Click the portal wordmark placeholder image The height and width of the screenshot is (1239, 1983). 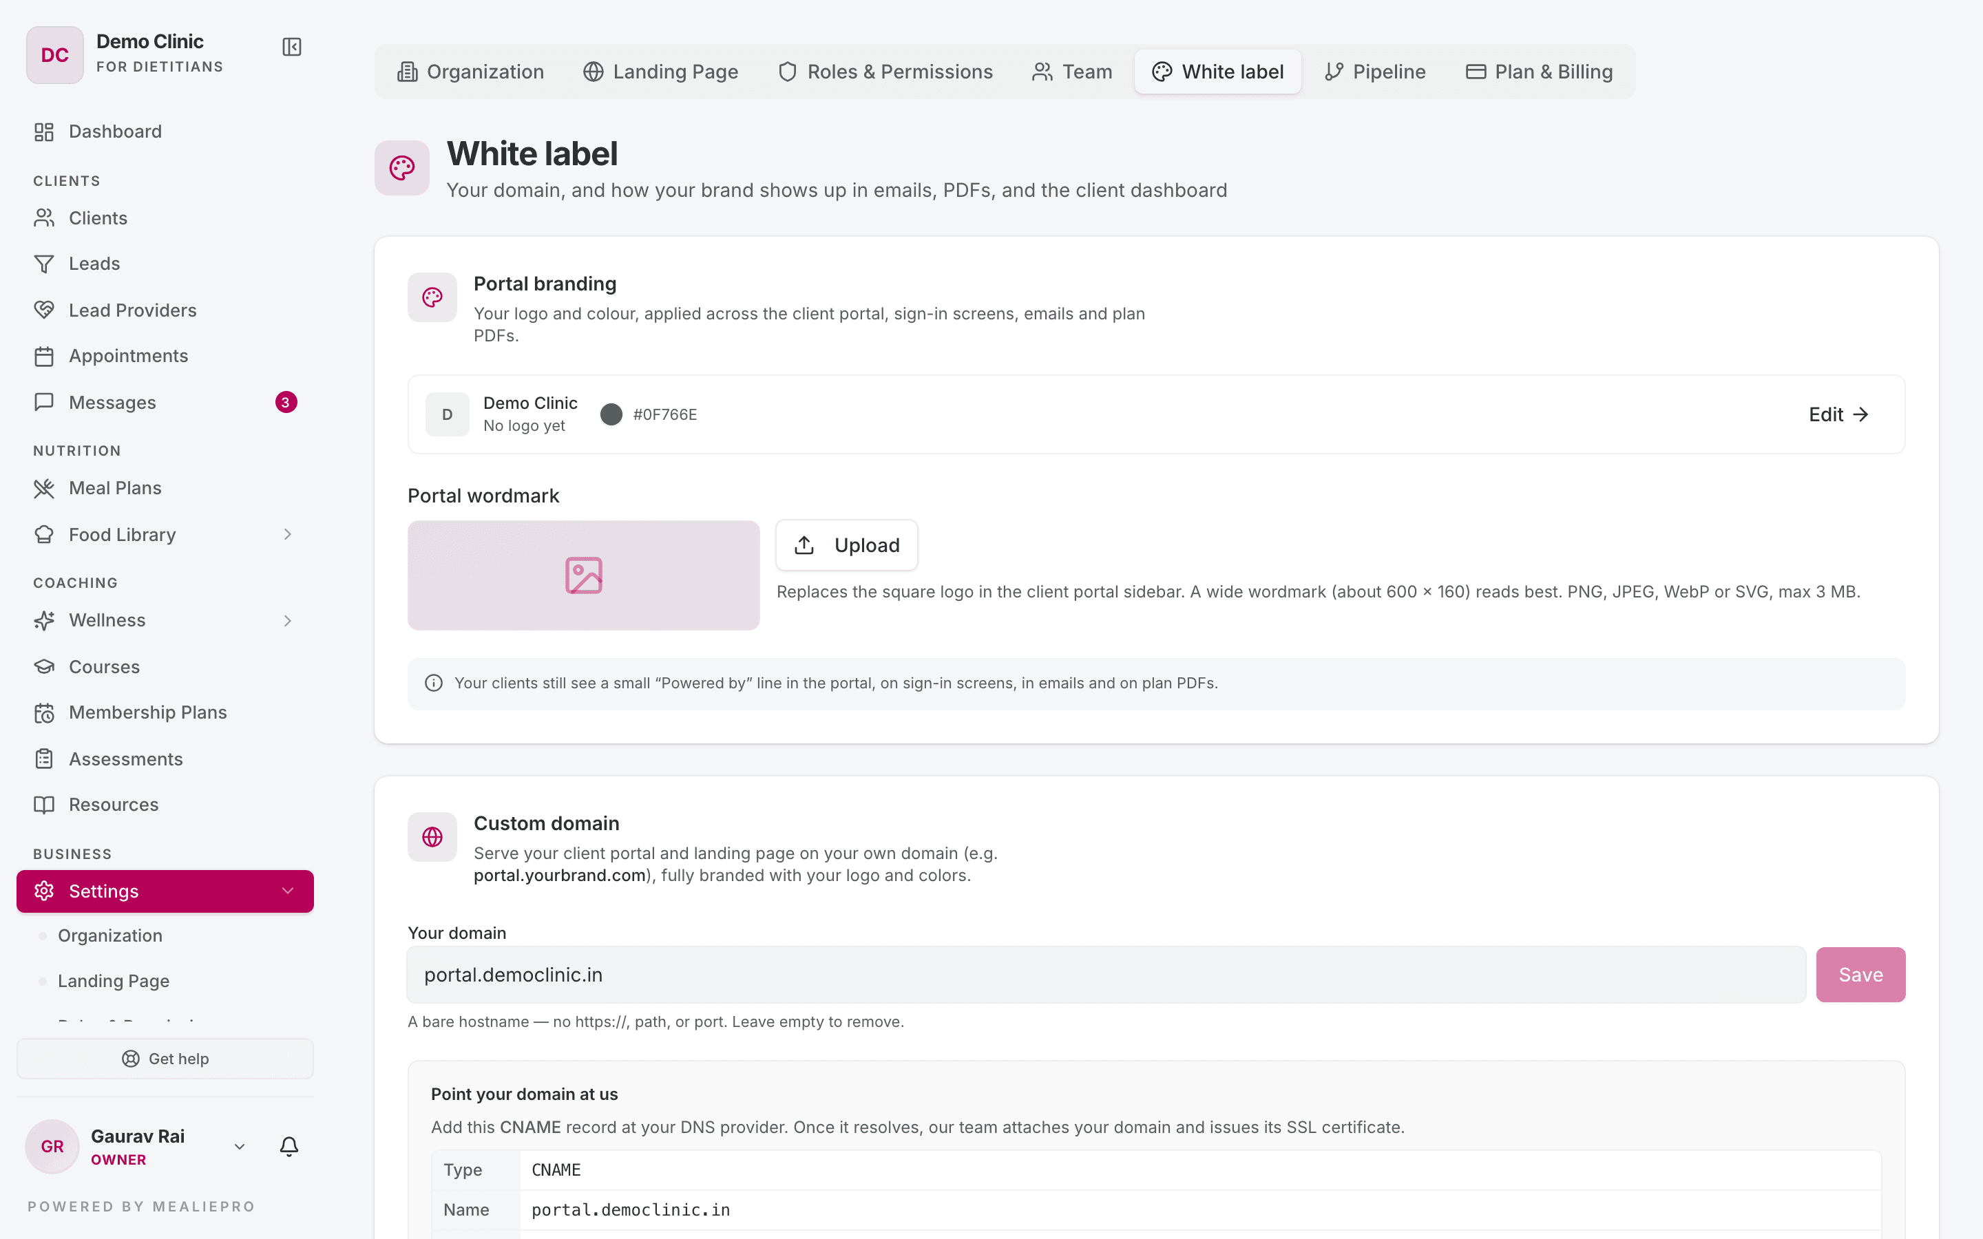point(583,575)
